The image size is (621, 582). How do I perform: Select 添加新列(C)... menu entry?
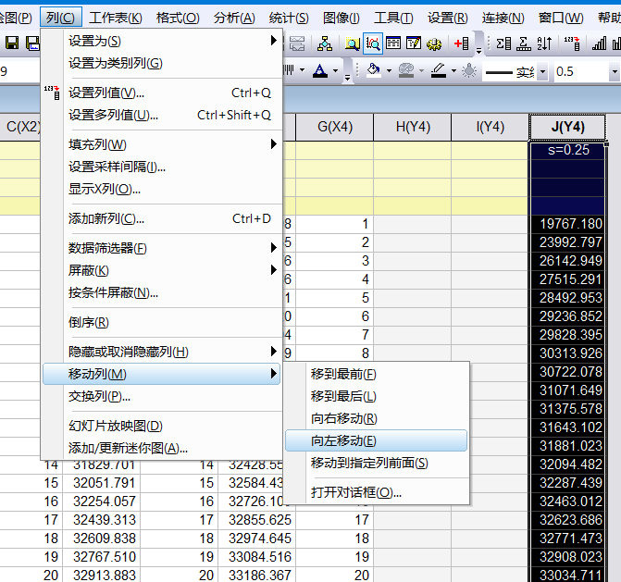(x=162, y=218)
